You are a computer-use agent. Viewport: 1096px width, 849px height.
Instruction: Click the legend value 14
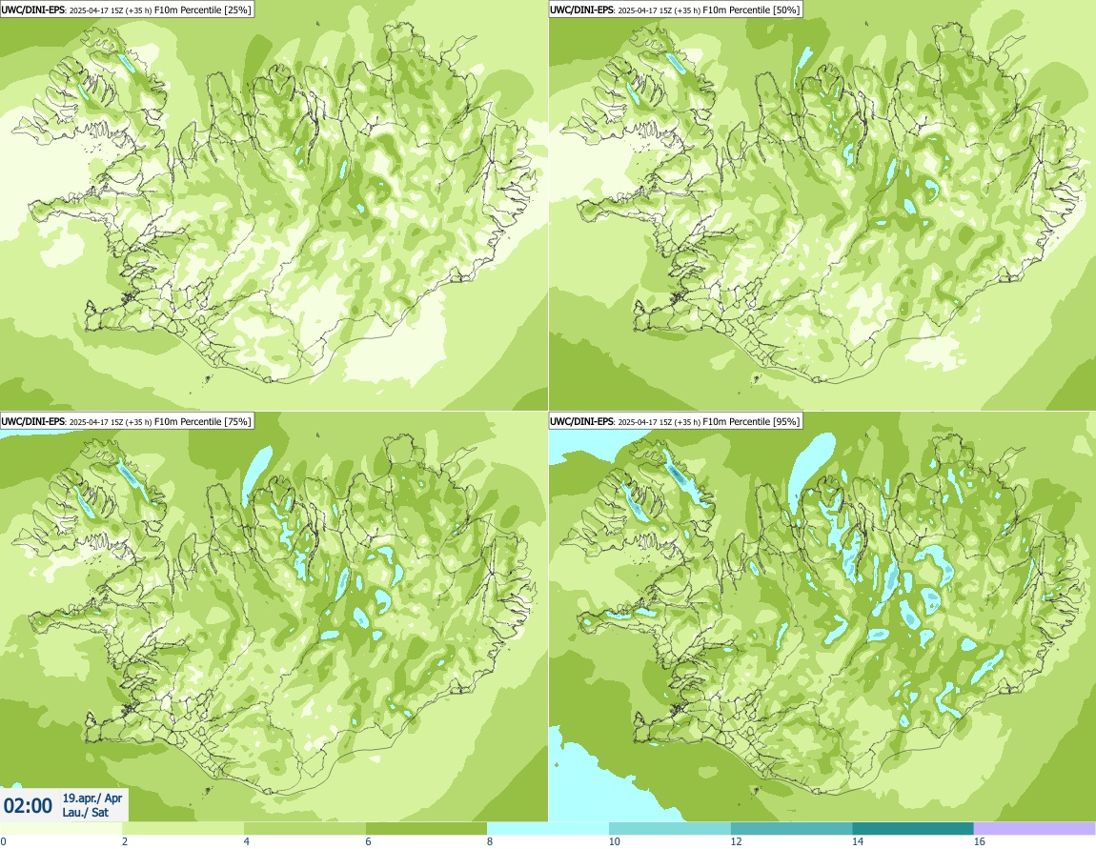pos(858,841)
